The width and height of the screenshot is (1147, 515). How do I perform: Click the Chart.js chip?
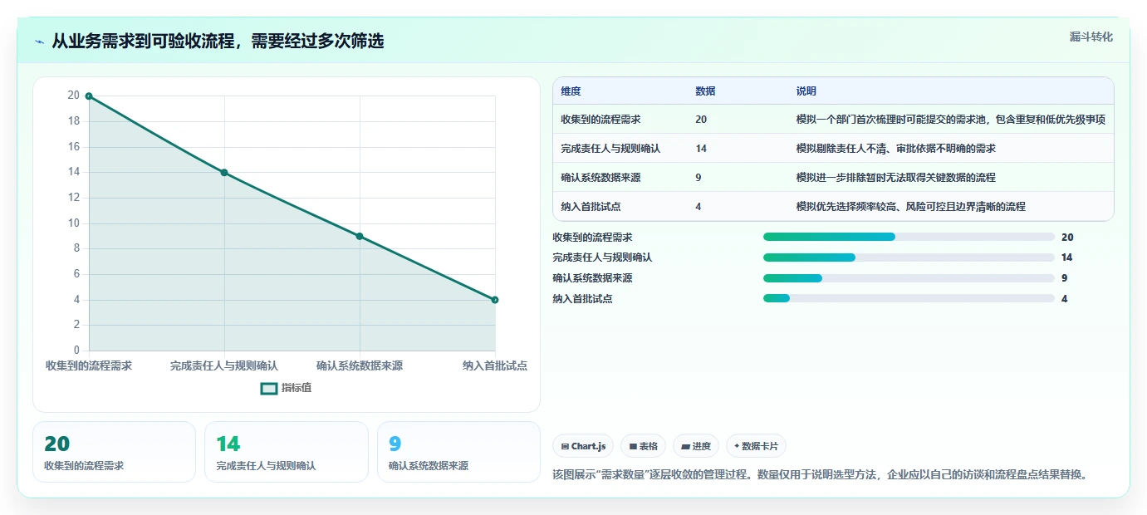(583, 446)
